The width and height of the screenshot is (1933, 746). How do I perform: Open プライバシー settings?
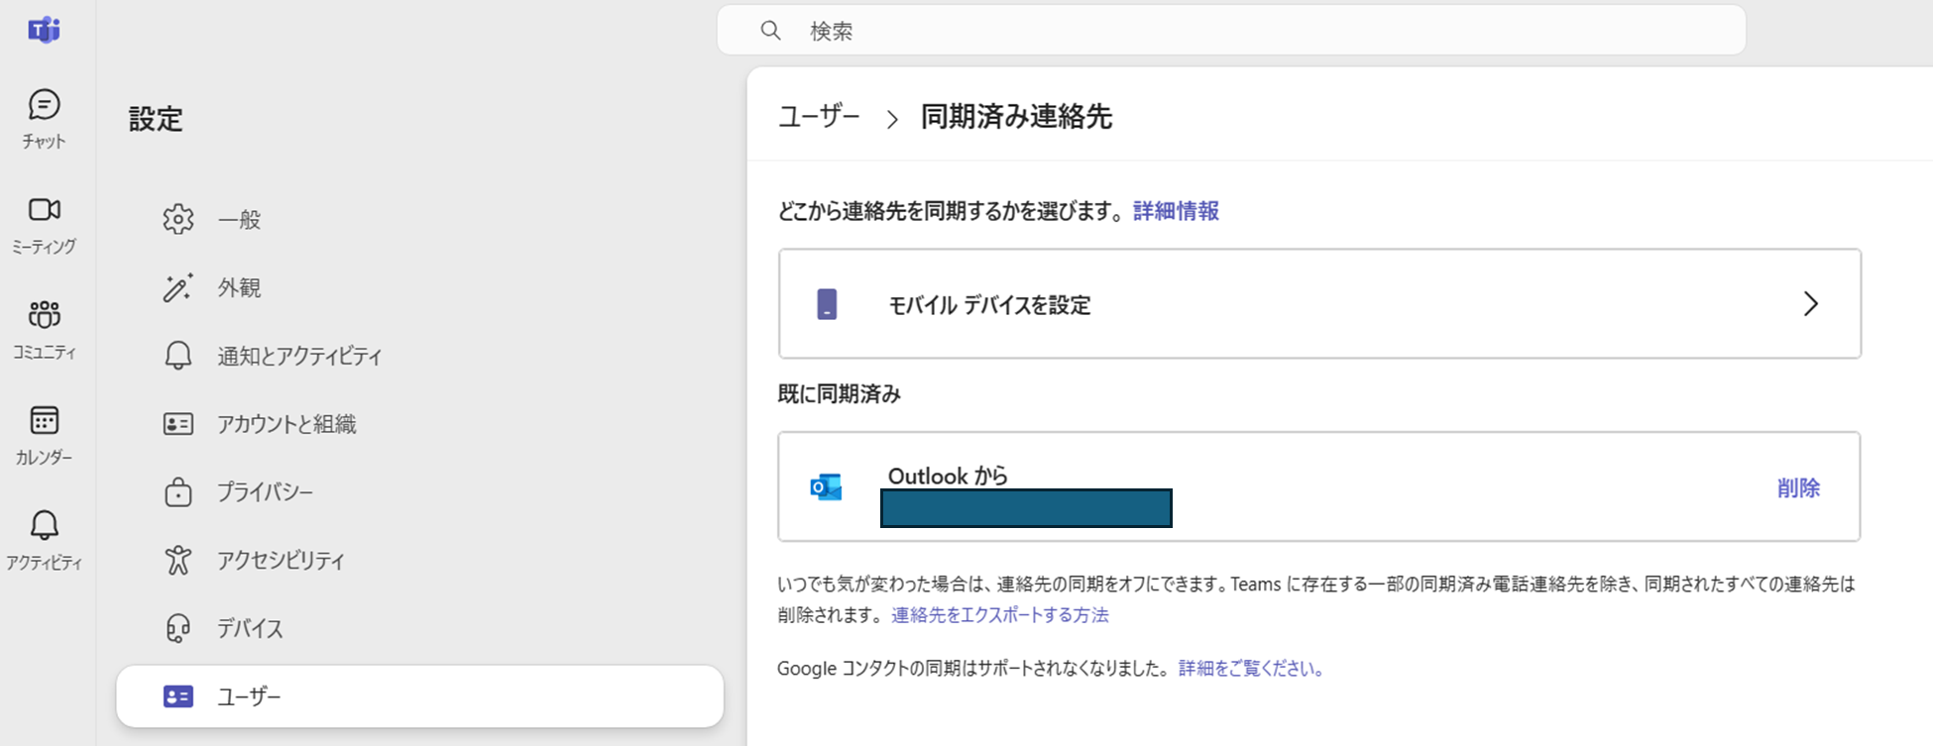click(x=419, y=492)
